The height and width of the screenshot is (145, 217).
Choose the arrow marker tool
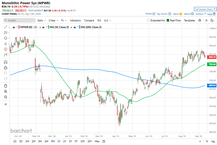6,44
